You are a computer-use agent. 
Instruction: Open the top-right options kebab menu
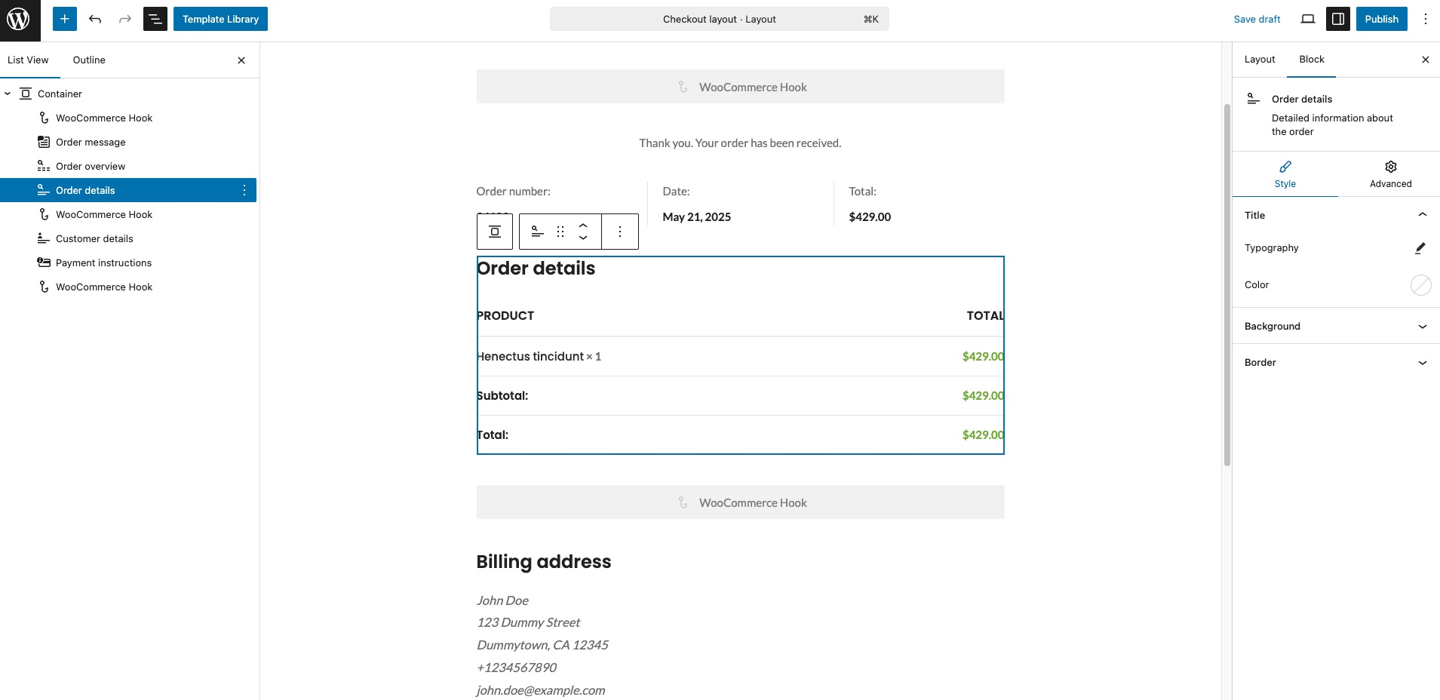[x=1425, y=20]
